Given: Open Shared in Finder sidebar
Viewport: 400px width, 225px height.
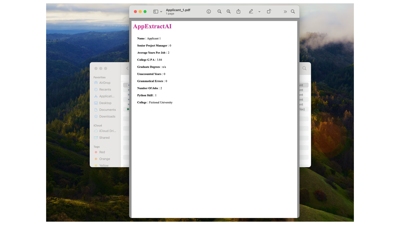Looking at the screenshot, I should [104, 138].
